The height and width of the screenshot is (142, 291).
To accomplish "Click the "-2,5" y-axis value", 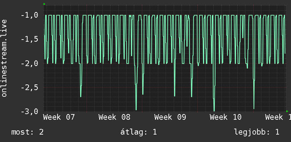I will 30,88.
